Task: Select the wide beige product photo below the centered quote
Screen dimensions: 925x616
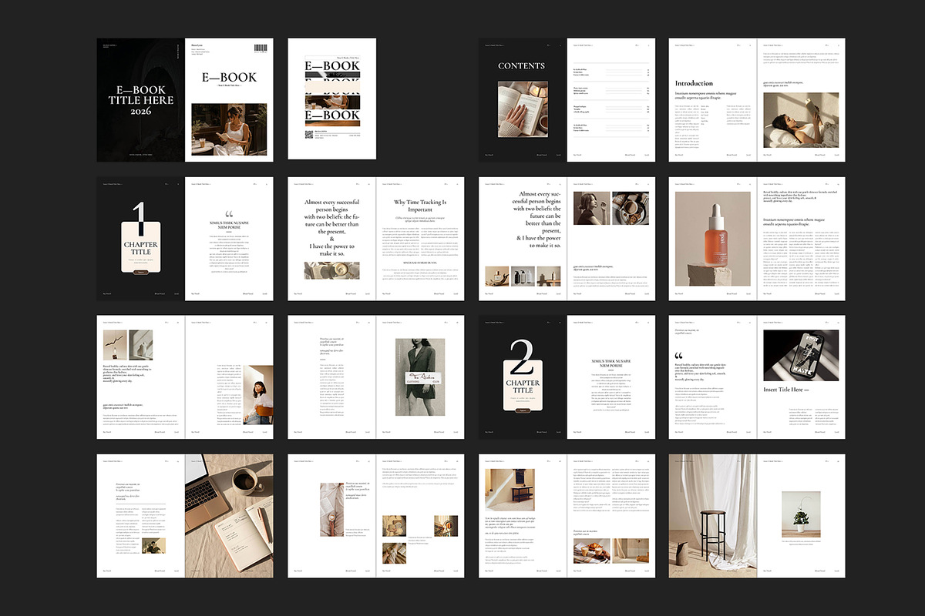Action: [332, 270]
